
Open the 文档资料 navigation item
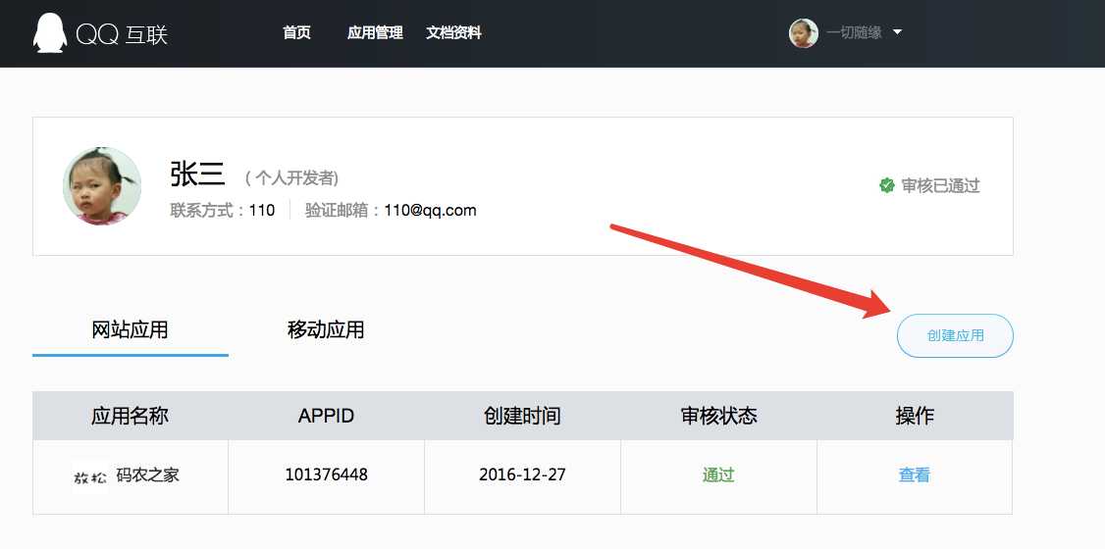point(453,33)
